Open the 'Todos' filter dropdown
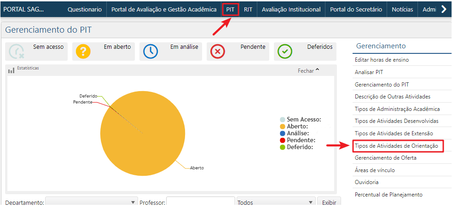 pyautogui.click(x=275, y=202)
